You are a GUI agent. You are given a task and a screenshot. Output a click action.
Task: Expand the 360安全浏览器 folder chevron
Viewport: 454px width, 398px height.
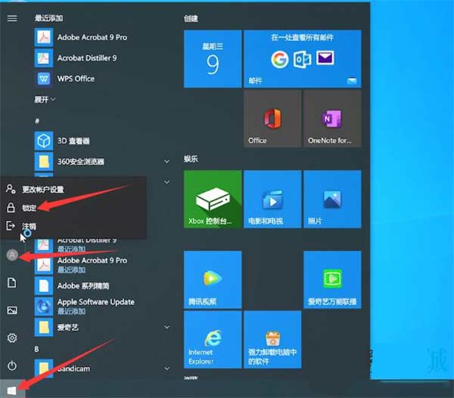tap(166, 161)
